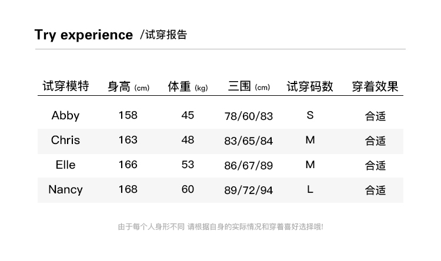This screenshot has height=261, width=441.
Task: Select the model name Abby
Action: (65, 115)
